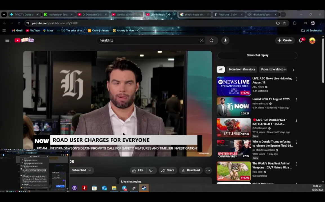
Task: Open Maps bookmark
Action: point(48,31)
